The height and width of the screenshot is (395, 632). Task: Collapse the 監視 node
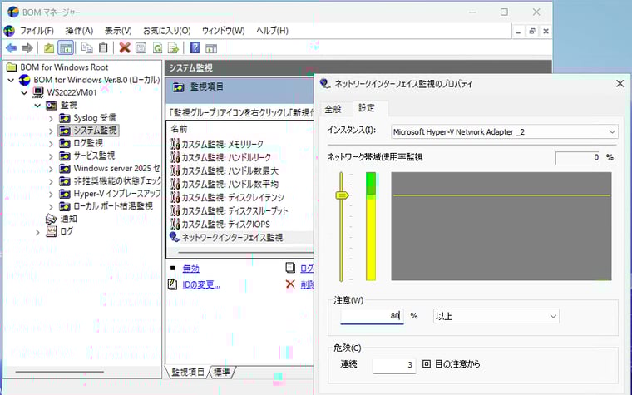[37, 106]
